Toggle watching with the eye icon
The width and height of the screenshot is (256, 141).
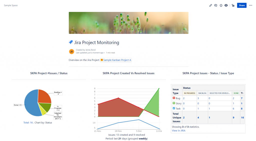(x=226, y=5)
